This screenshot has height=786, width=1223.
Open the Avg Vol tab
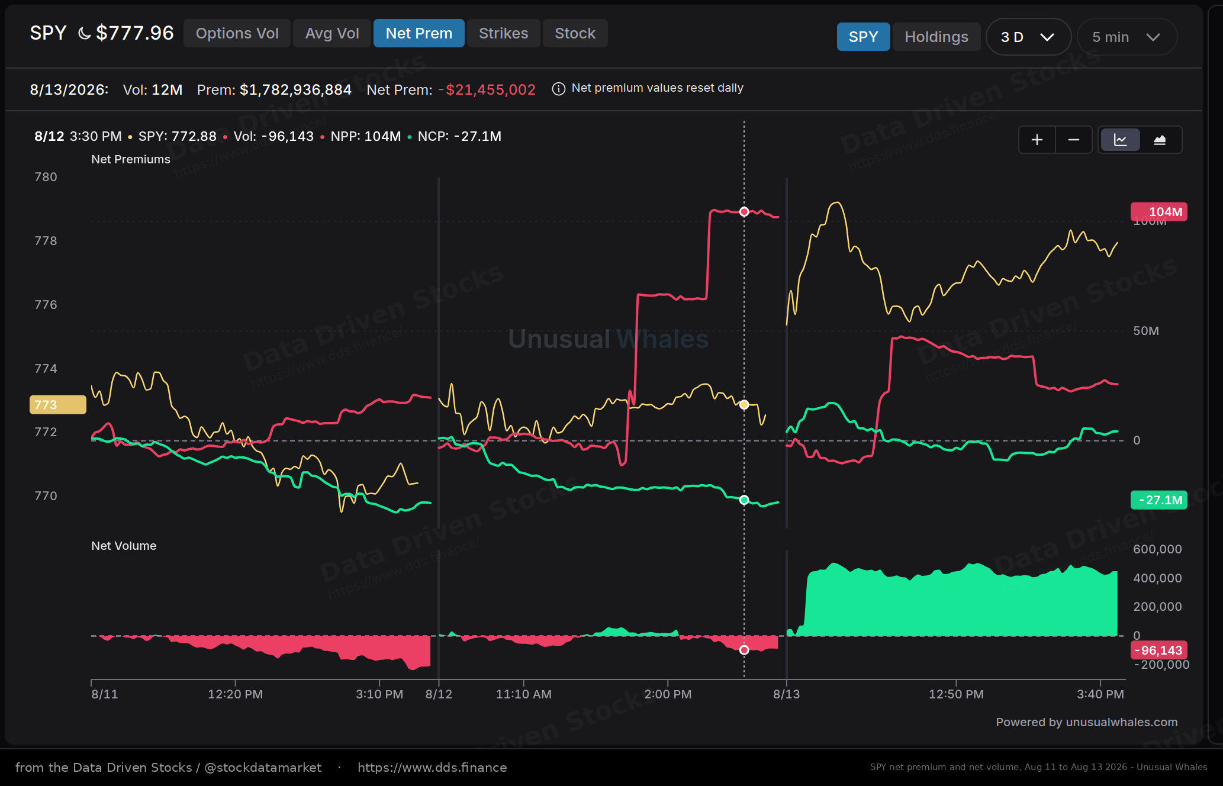[332, 33]
